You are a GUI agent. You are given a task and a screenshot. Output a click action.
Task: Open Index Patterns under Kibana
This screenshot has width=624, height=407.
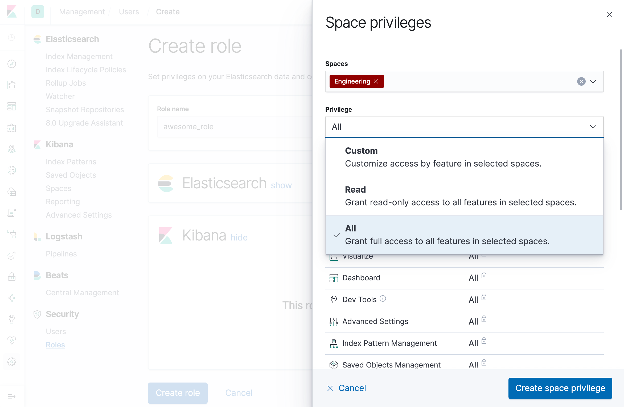71,162
